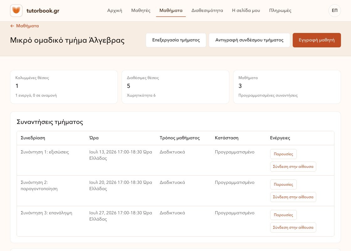
Task: Click the Εγγραφή μαθητή button
Action: (317, 40)
